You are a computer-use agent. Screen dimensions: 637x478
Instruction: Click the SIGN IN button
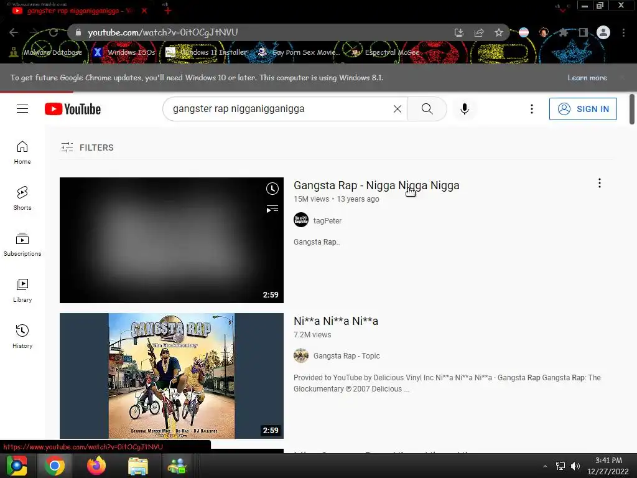point(583,109)
